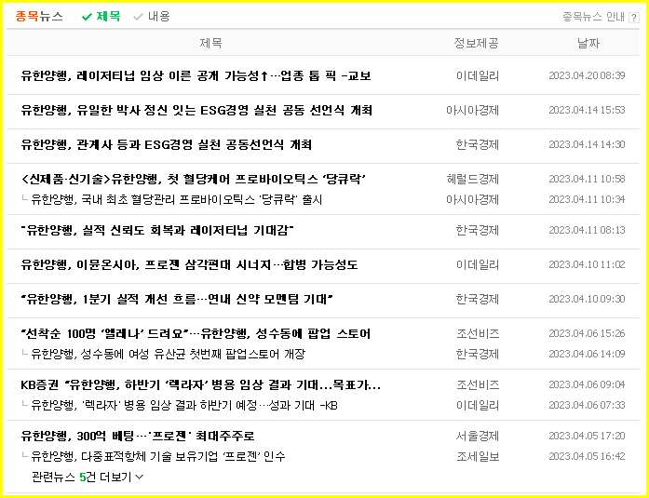
Task: Click 서울경제 source name
Action: tap(478, 436)
